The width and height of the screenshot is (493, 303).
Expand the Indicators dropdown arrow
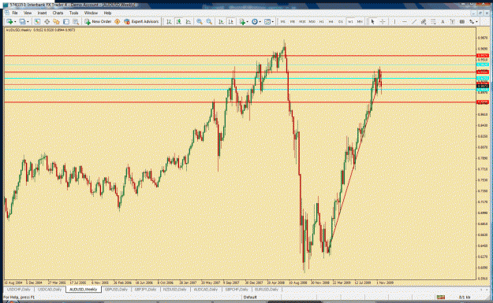tap(247, 22)
